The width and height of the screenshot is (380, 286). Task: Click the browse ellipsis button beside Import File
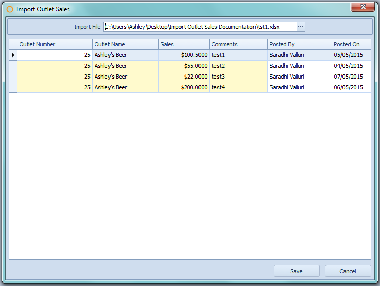click(x=301, y=27)
